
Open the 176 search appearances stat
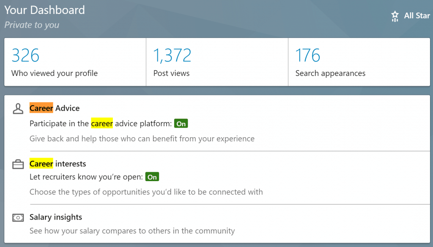tap(308, 55)
